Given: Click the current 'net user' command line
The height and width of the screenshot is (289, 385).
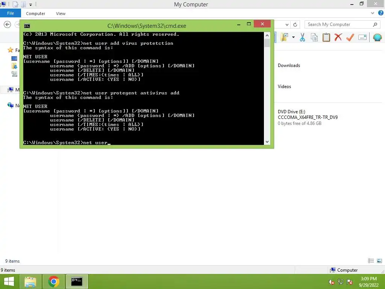Looking at the screenshot, I should (x=67, y=143).
